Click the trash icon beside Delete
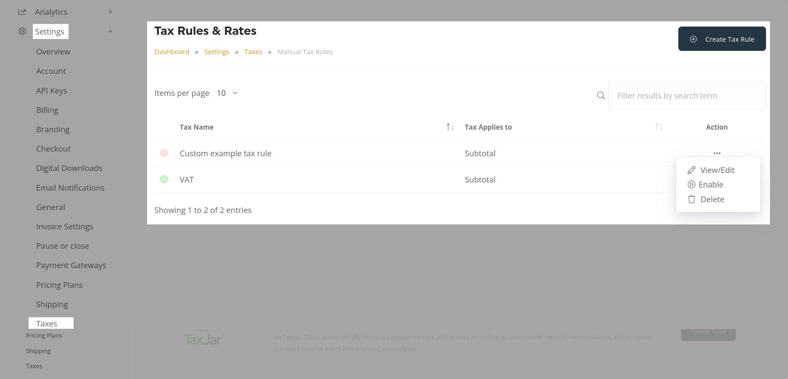The width and height of the screenshot is (788, 379). click(x=691, y=199)
